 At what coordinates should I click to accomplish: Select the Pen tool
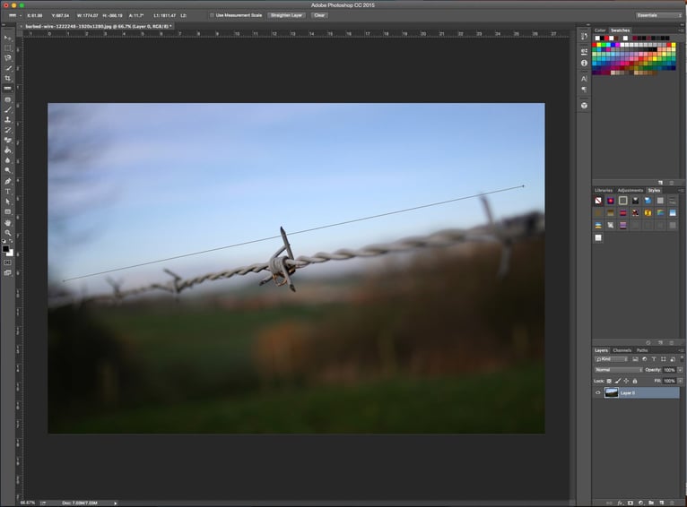pos(7,181)
